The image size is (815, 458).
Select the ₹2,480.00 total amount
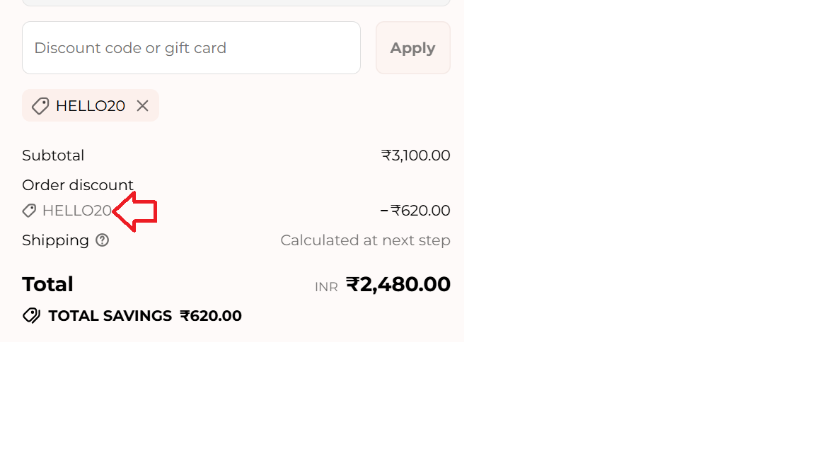(398, 284)
